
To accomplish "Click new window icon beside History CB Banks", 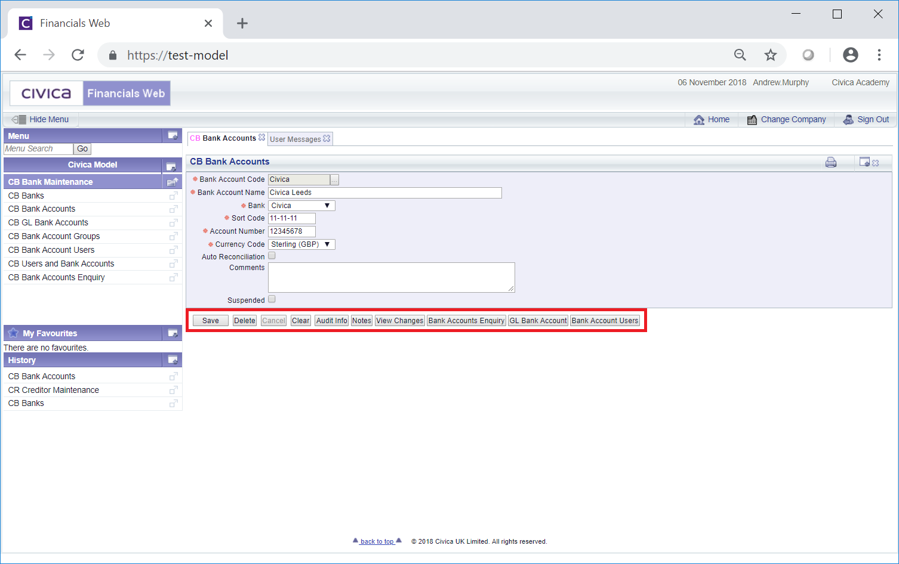I will click(173, 404).
